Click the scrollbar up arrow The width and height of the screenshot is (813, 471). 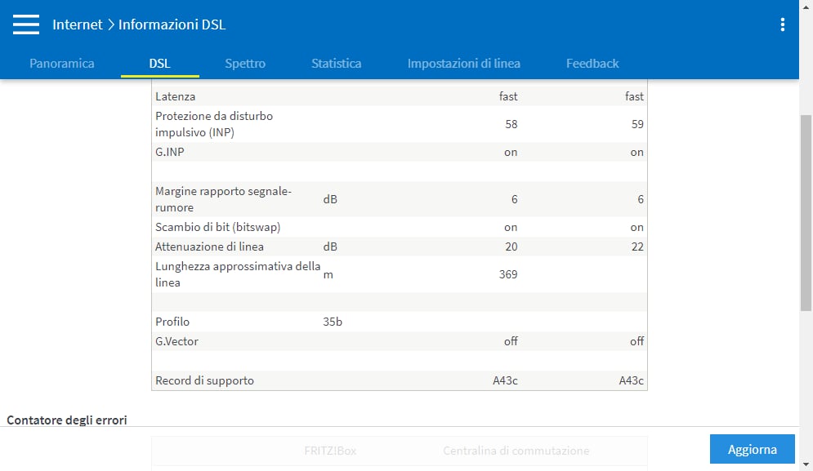point(806,6)
